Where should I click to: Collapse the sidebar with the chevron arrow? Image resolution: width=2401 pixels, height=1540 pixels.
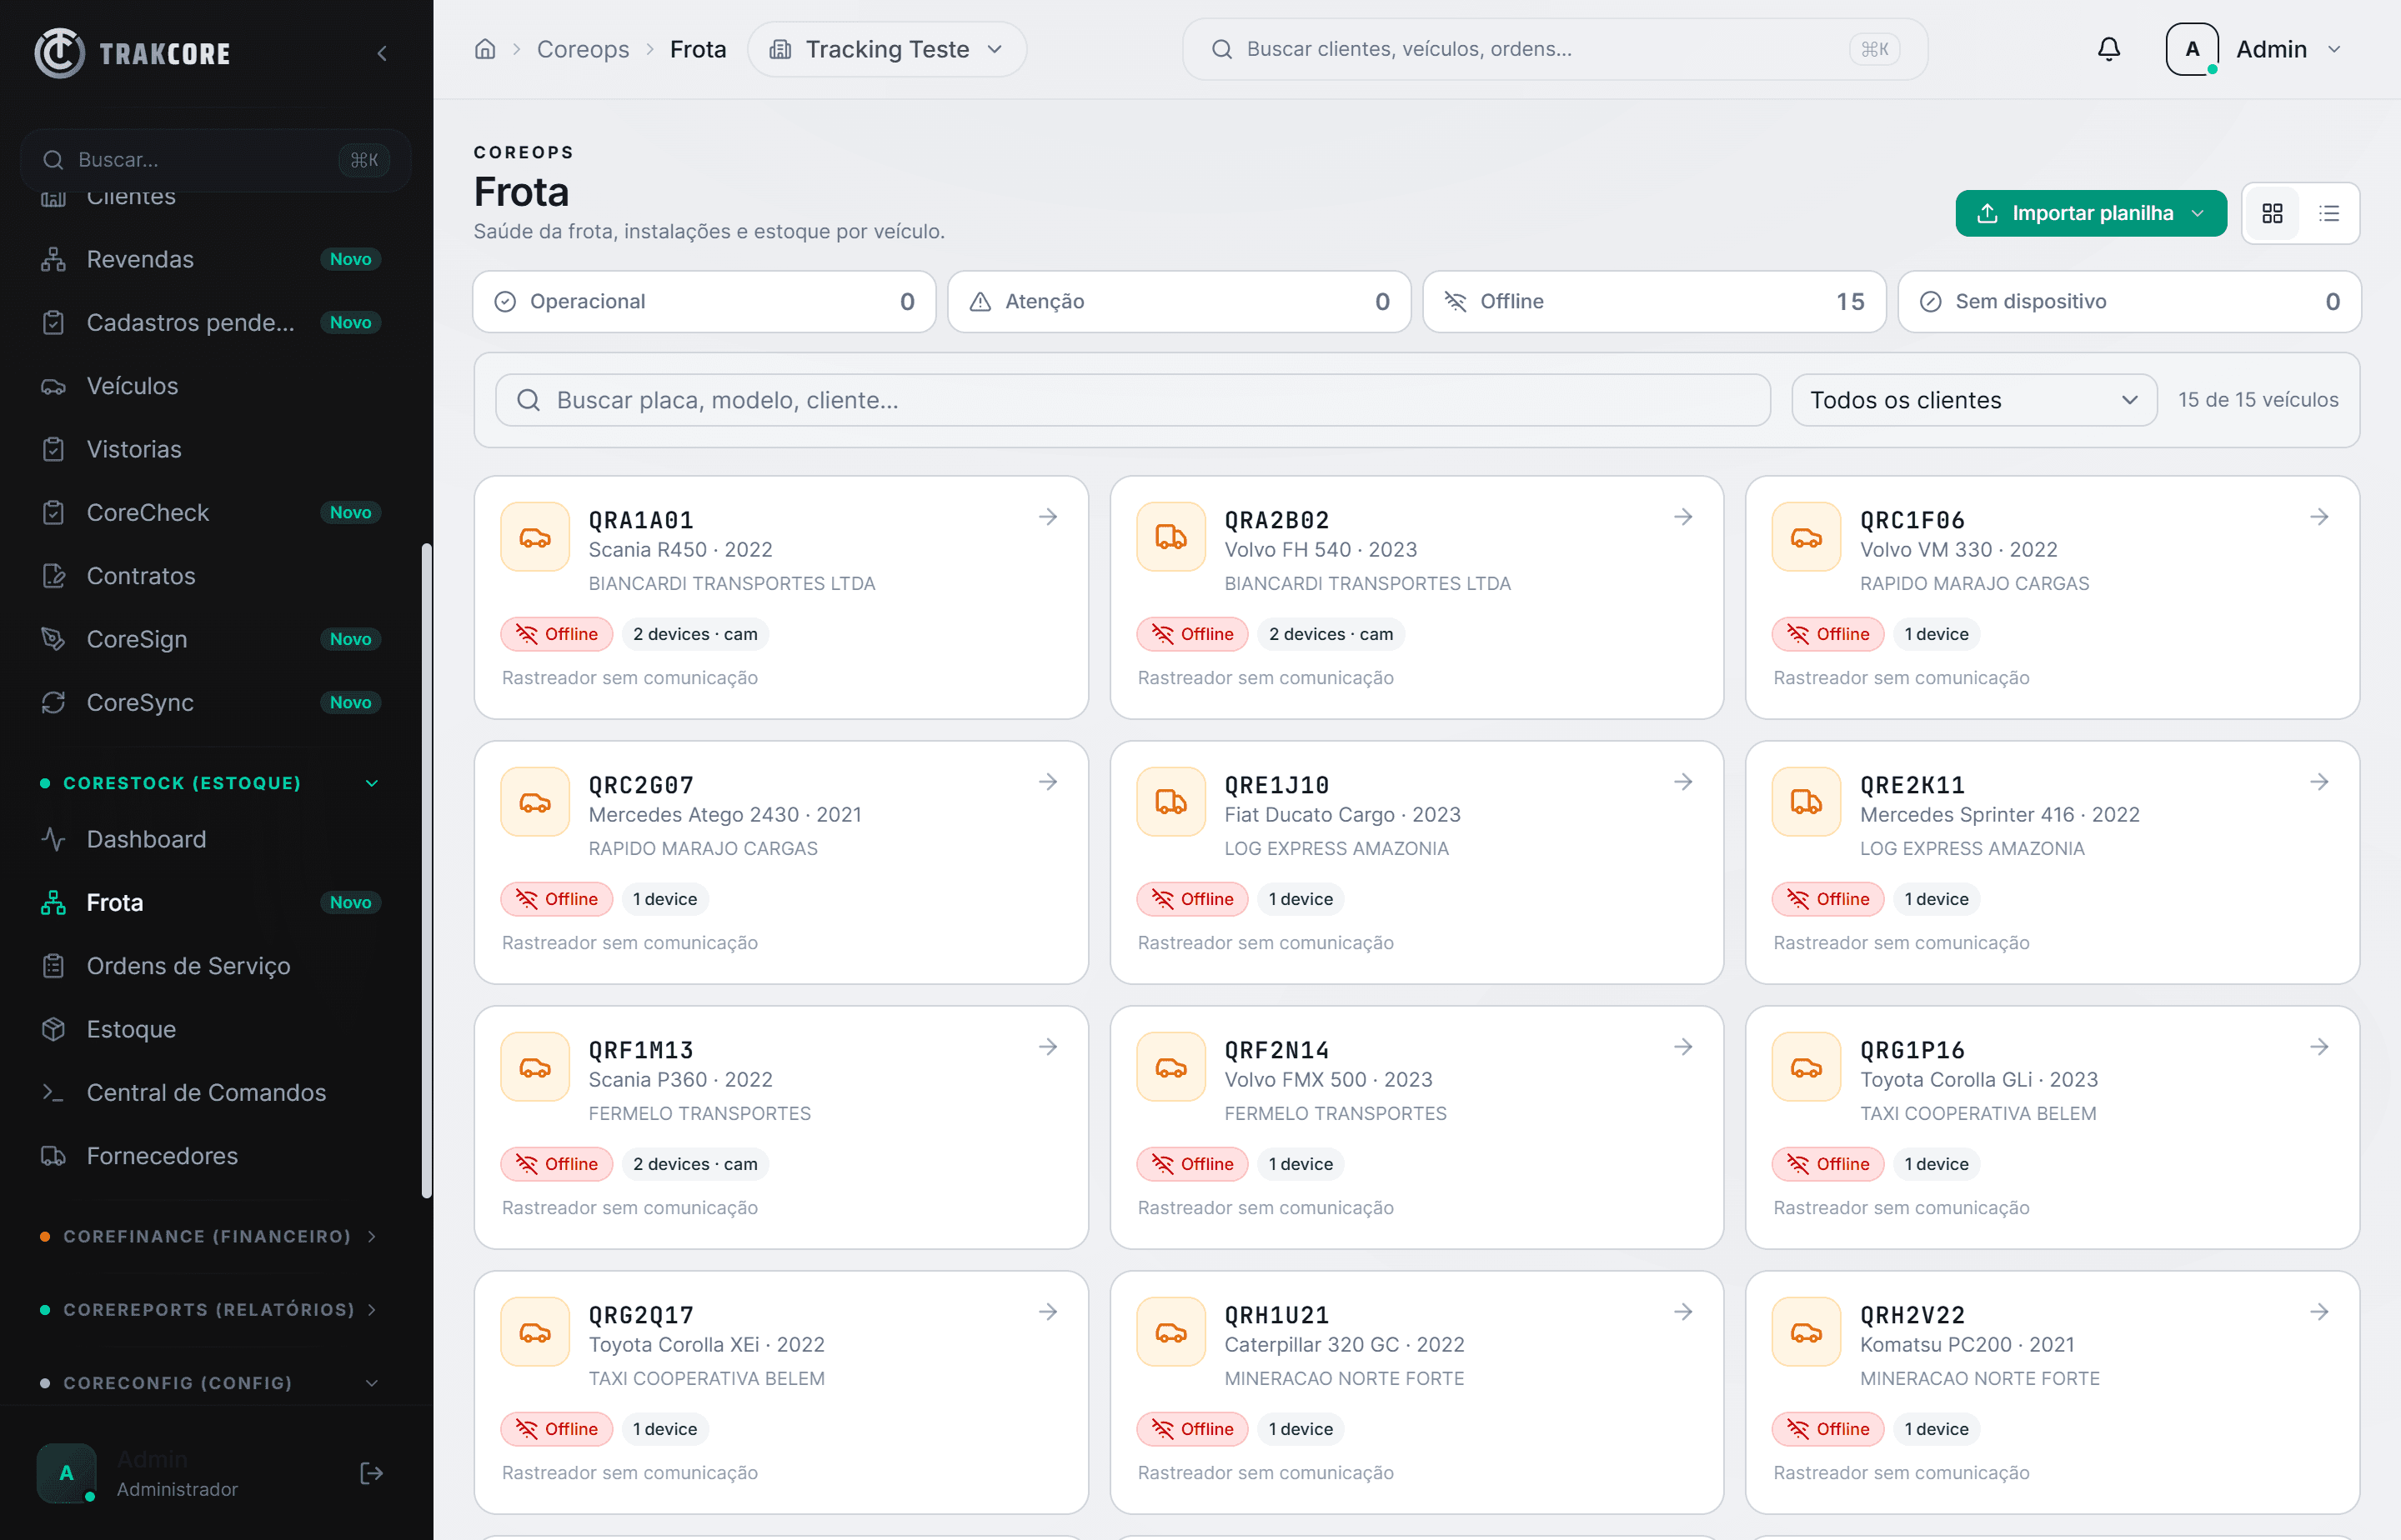(381, 53)
